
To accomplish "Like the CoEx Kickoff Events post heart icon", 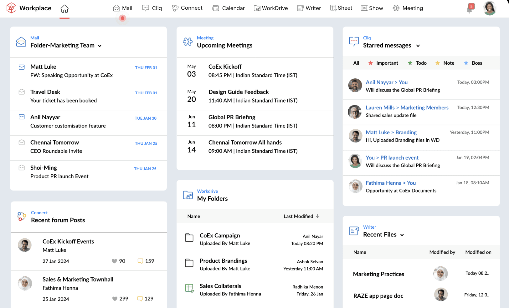I will coord(114,261).
